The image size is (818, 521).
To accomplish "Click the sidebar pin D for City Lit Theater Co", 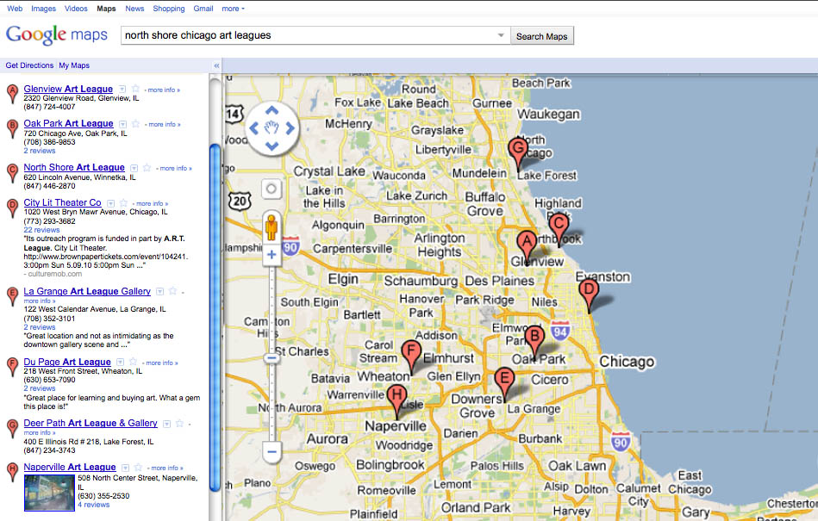I will pyautogui.click(x=13, y=208).
